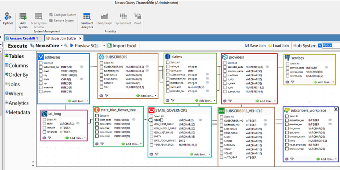Click Remove System in the ribbon
340x170 pixels.
61,21
